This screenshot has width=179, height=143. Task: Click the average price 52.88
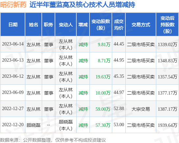point(119,108)
